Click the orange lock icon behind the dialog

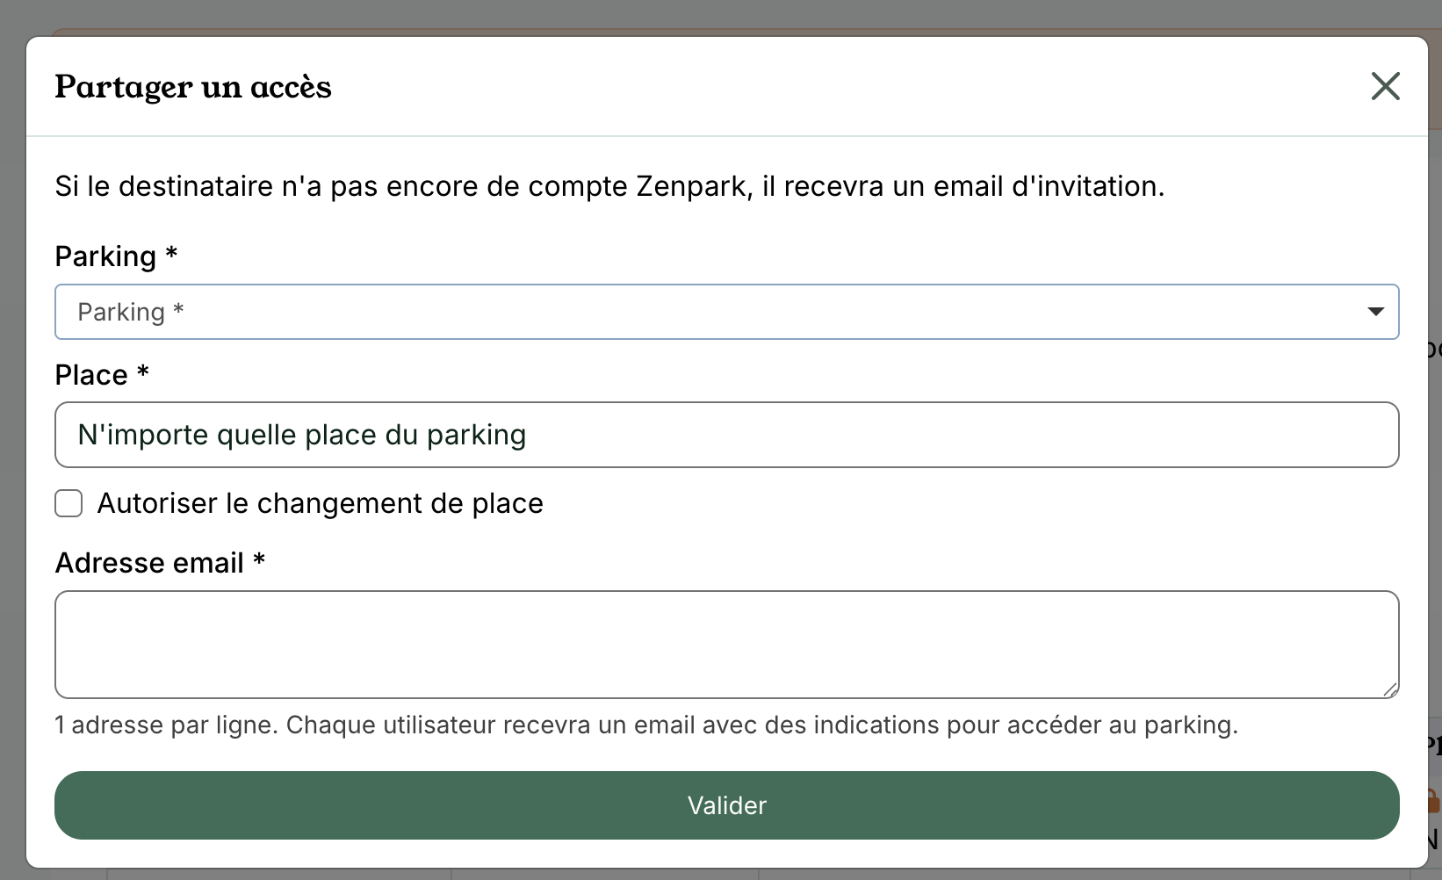tap(1433, 801)
